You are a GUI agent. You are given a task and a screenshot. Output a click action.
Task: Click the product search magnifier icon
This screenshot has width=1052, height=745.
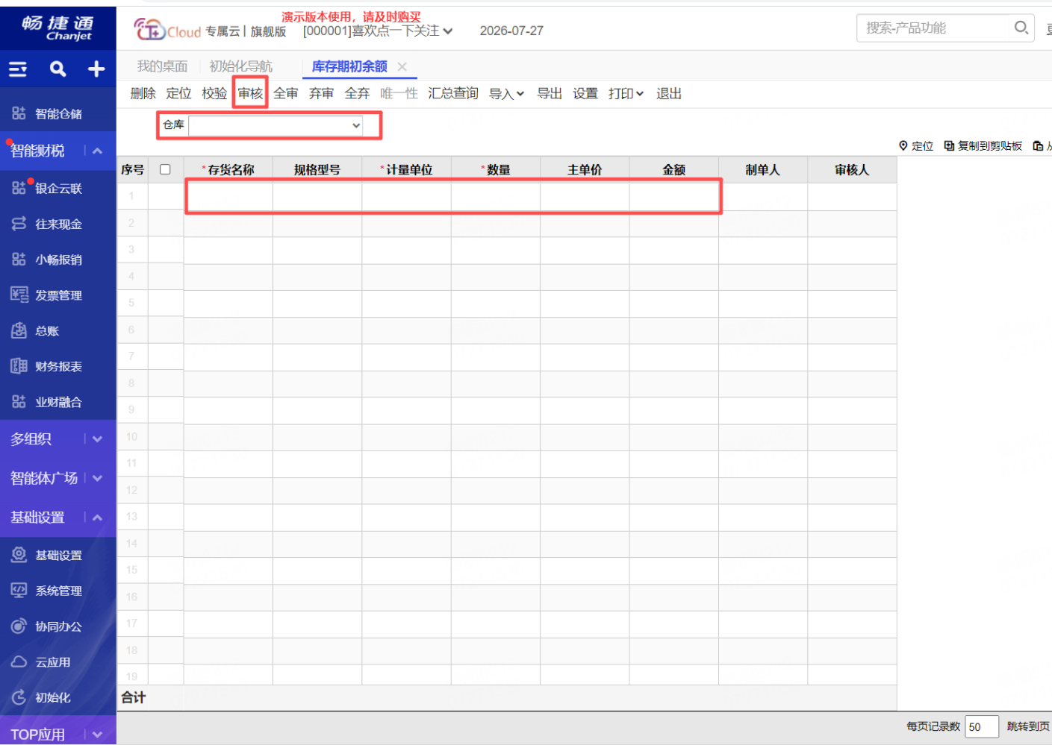(x=1021, y=28)
